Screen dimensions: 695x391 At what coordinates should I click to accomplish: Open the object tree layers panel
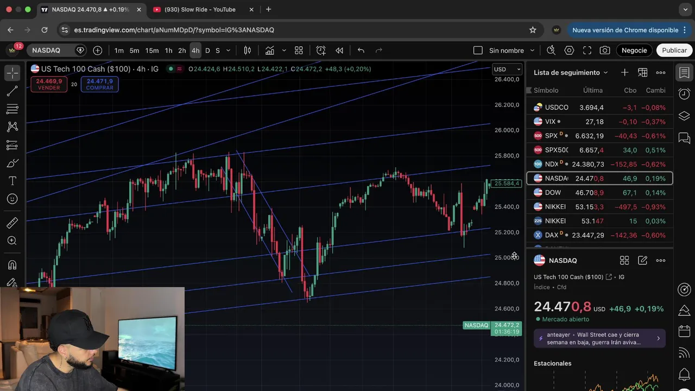click(x=684, y=116)
